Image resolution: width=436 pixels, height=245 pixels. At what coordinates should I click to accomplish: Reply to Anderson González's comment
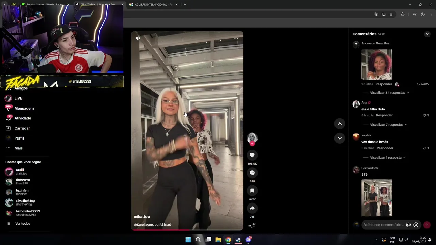tap(384, 84)
